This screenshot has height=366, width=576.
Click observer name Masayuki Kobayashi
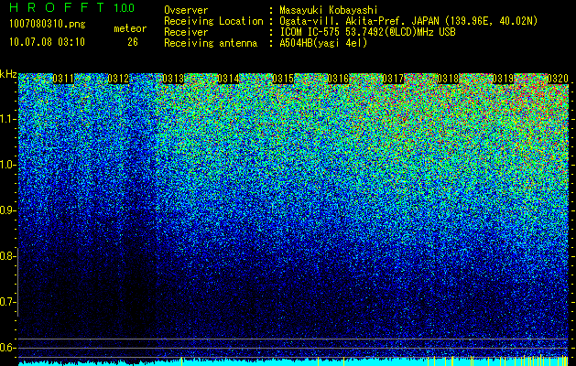(x=329, y=10)
